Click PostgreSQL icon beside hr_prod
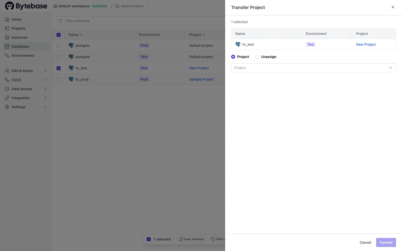Image resolution: width=402 pixels, height=251 pixels. (x=71, y=79)
